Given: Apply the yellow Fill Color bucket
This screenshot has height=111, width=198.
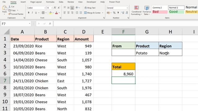Looking at the screenshot, I should [x=50, y=13].
